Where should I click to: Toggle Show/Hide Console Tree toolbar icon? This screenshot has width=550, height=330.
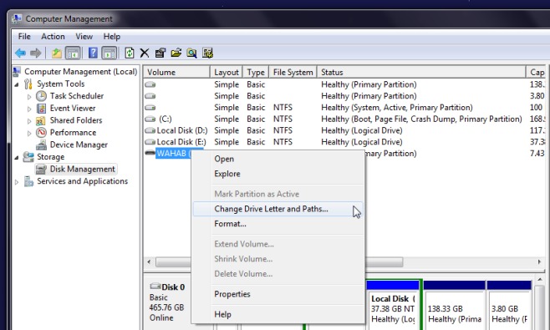73,53
